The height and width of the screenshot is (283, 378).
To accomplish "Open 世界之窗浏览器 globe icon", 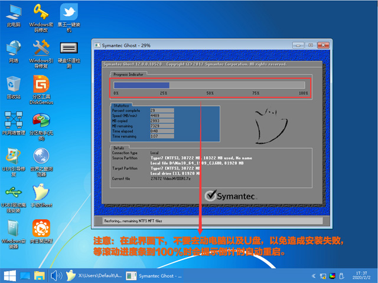I will pos(41,157).
